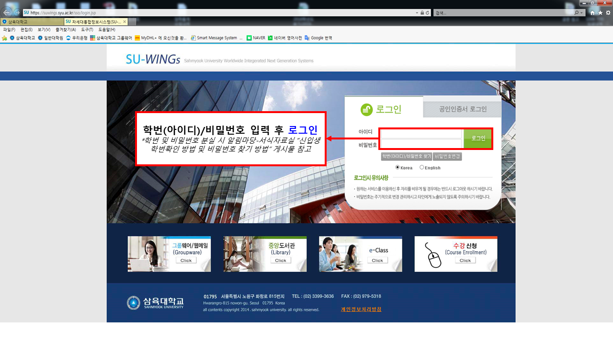Open Favorites with the star icon
613x345 pixels.
[600, 13]
